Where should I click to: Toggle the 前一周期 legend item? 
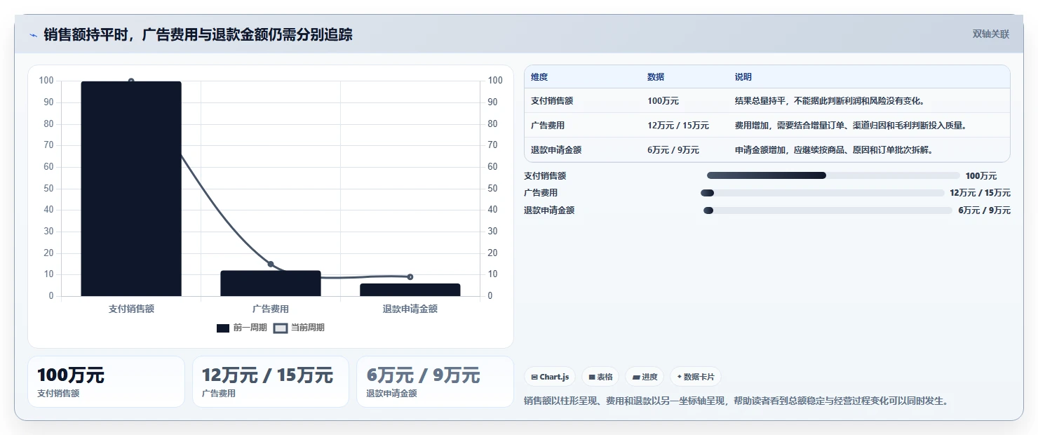tap(242, 328)
